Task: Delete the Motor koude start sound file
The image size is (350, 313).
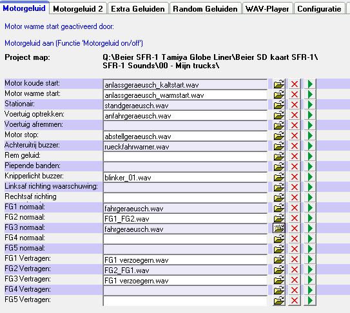Action: 295,84
